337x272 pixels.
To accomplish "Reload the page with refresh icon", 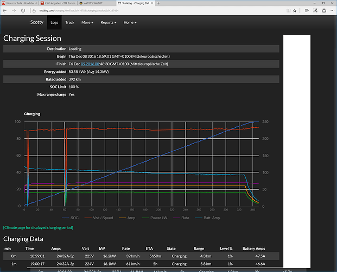I will [23, 10].
